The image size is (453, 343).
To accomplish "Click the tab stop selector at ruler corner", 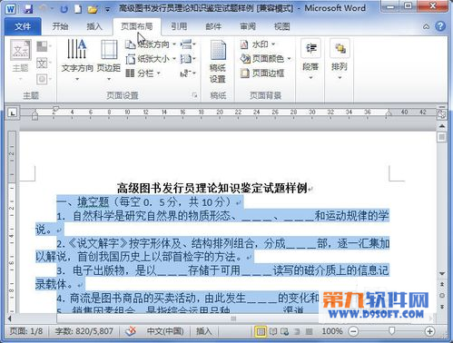I will click(13, 113).
